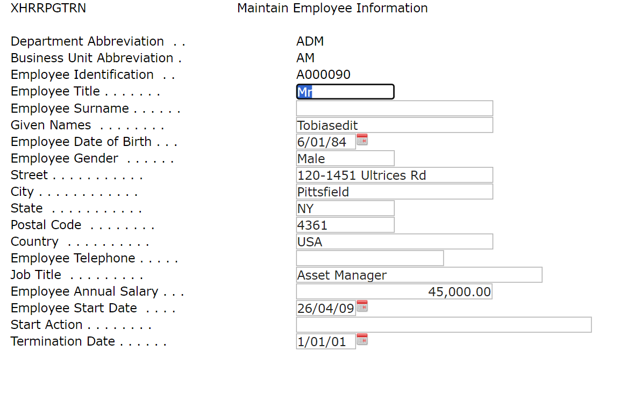642x410 pixels.
Task: Open the Date of Birth calendar picker
Action: tap(362, 140)
